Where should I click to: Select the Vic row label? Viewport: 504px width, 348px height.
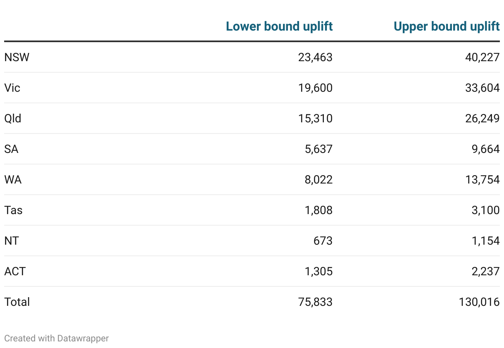12,88
